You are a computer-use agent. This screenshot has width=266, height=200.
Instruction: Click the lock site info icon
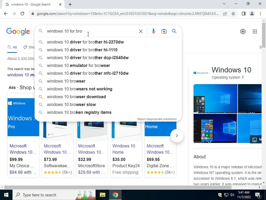(x=33, y=14)
